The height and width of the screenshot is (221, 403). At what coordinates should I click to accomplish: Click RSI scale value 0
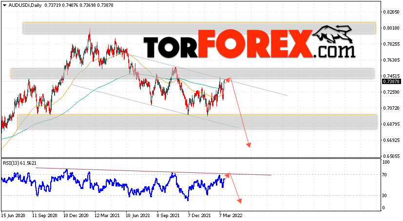pos(384,208)
